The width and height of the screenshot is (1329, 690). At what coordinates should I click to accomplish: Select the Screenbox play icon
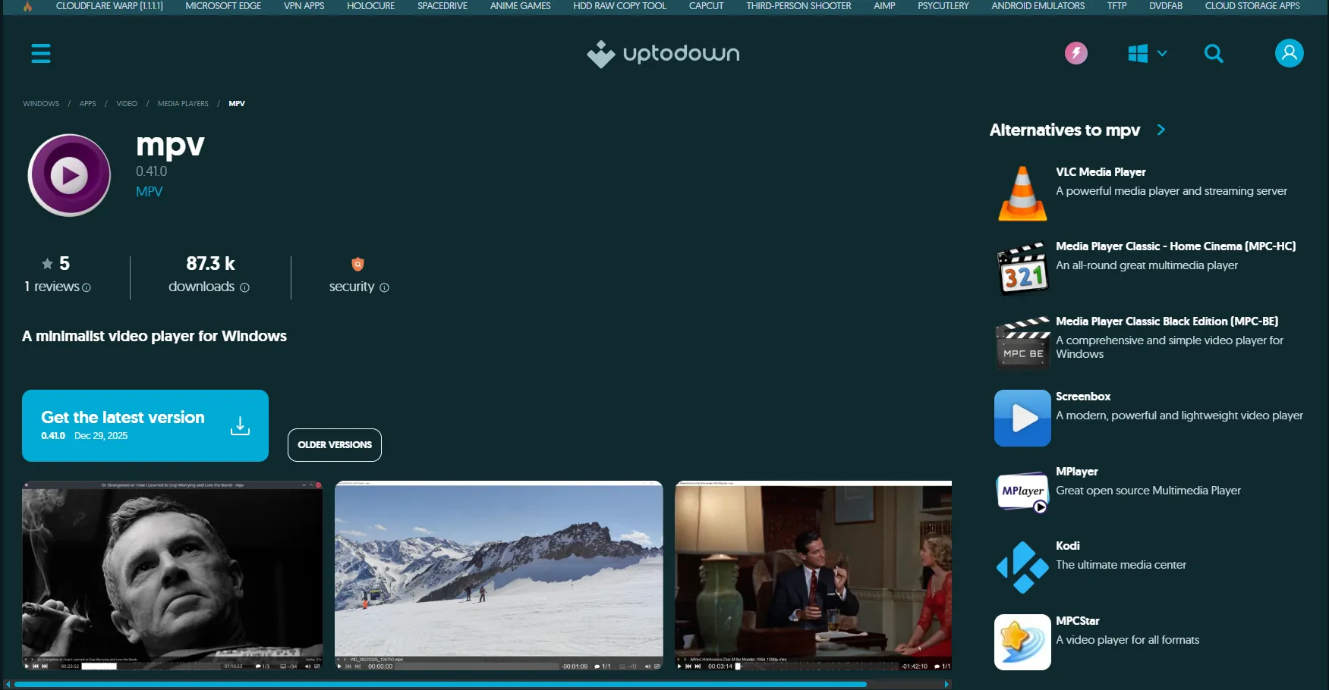tap(1022, 418)
